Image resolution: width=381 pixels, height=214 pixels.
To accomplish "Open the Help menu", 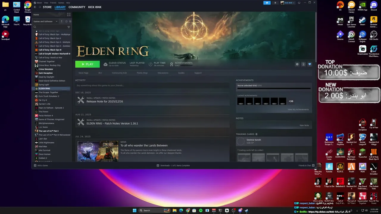I will point(68,3).
